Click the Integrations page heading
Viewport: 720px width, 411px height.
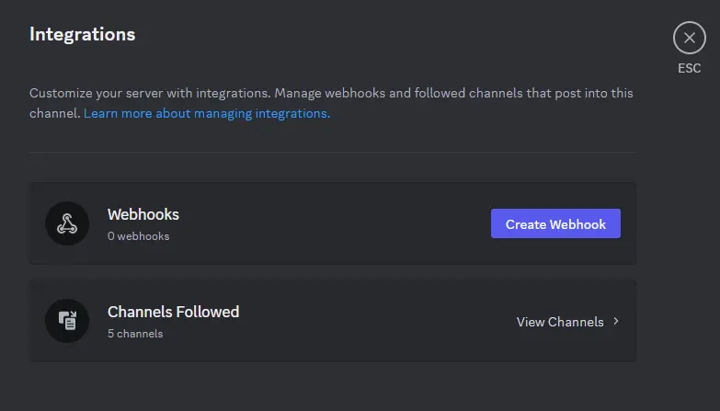pos(83,34)
